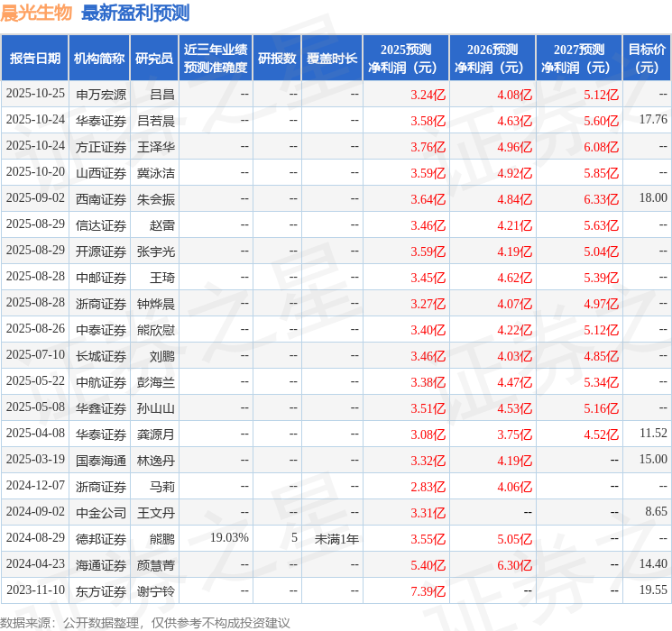Select researcher 吕若晨

point(156,121)
